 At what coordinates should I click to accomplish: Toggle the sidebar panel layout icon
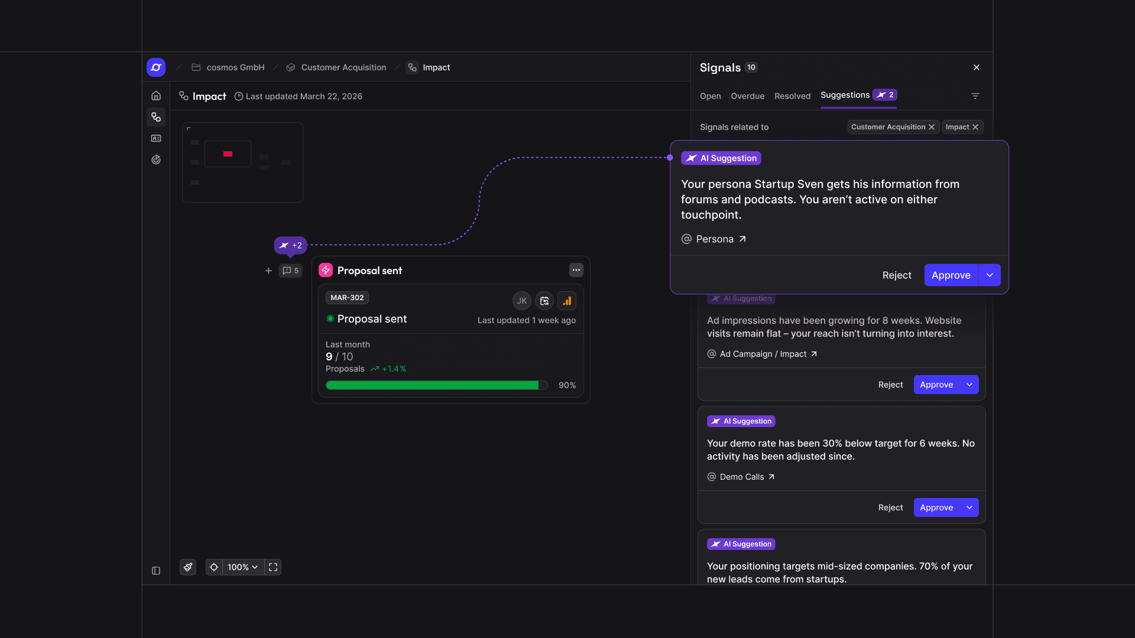[x=156, y=571]
